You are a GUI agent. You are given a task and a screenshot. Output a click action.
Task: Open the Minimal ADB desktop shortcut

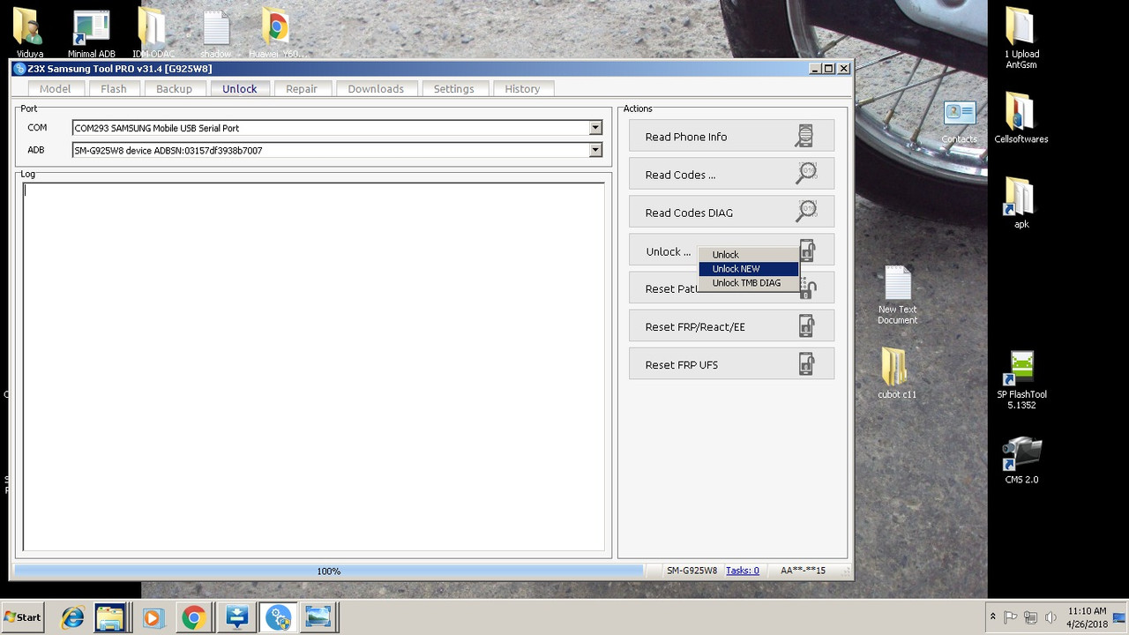91,33
